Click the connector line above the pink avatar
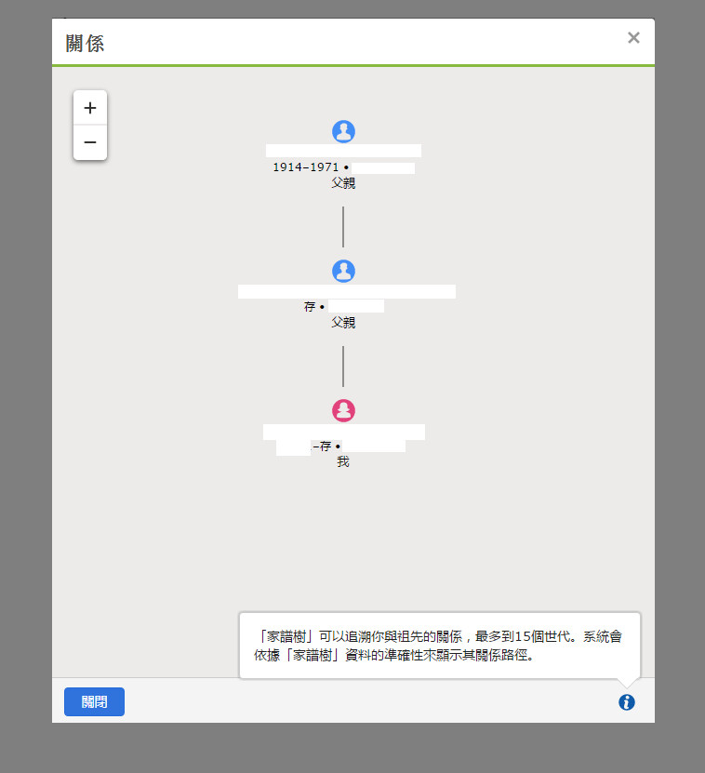Image resolution: width=705 pixels, height=773 pixels. (x=343, y=367)
